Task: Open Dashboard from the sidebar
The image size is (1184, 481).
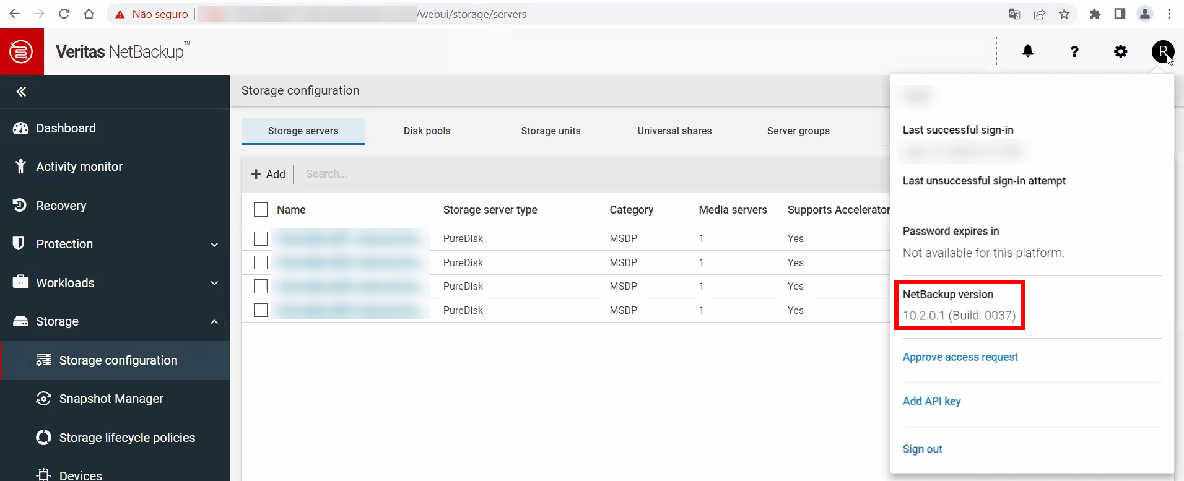Action: (66, 128)
